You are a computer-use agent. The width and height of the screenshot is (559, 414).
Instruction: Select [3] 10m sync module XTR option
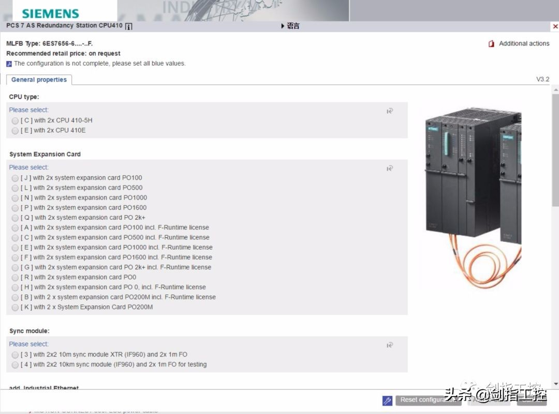[x=15, y=355]
